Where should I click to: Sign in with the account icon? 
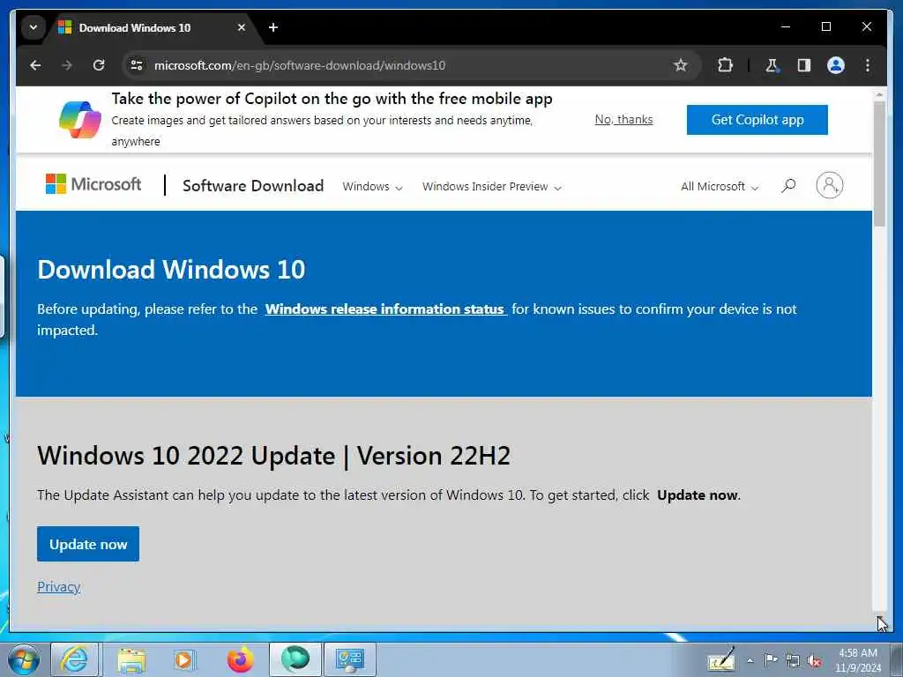(x=829, y=185)
